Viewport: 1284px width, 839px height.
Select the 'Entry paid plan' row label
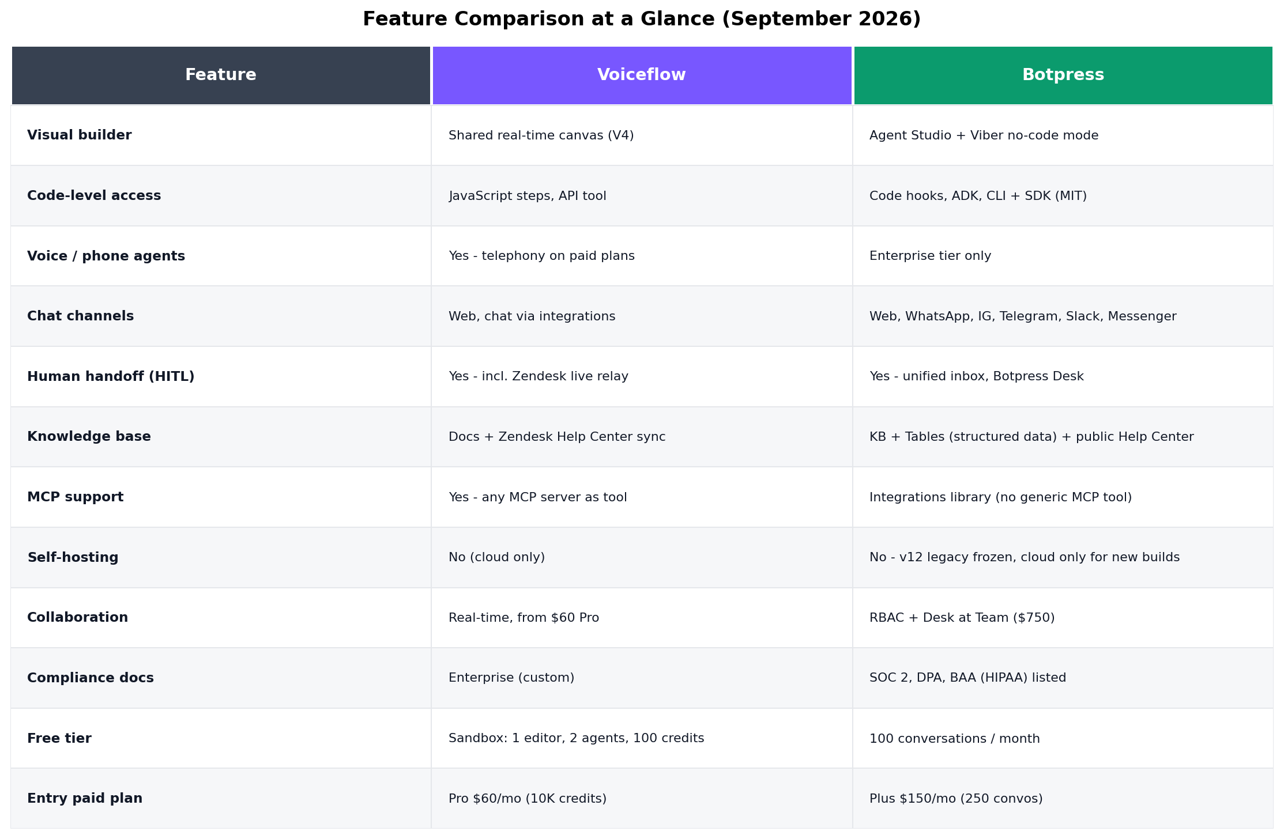[84, 799]
